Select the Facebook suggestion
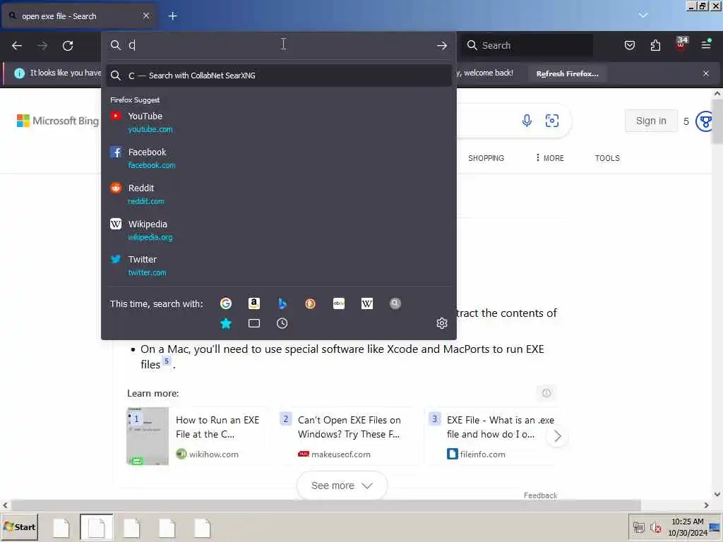Viewport: 723px width, 542px height. [x=278, y=158]
